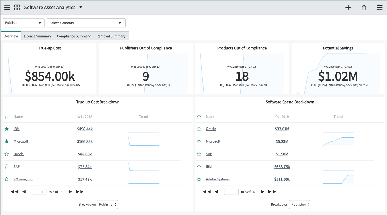Open the Compliance Summary tab
The image size is (387, 215).
tap(74, 36)
